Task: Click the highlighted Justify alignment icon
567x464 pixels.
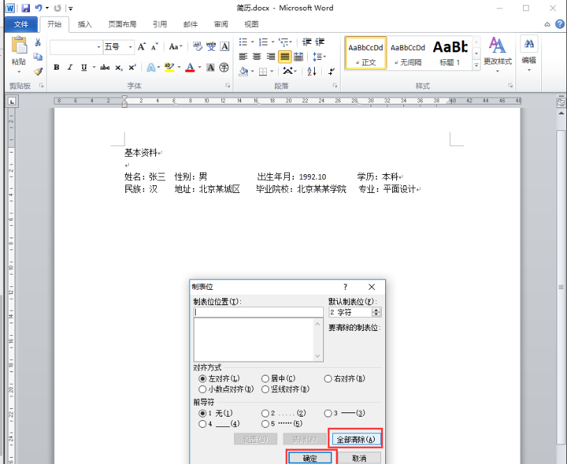Action: coord(285,56)
